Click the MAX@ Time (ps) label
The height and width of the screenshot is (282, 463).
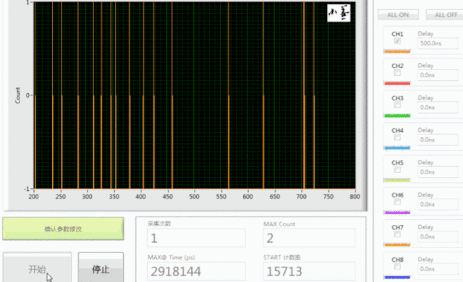pyautogui.click(x=171, y=257)
